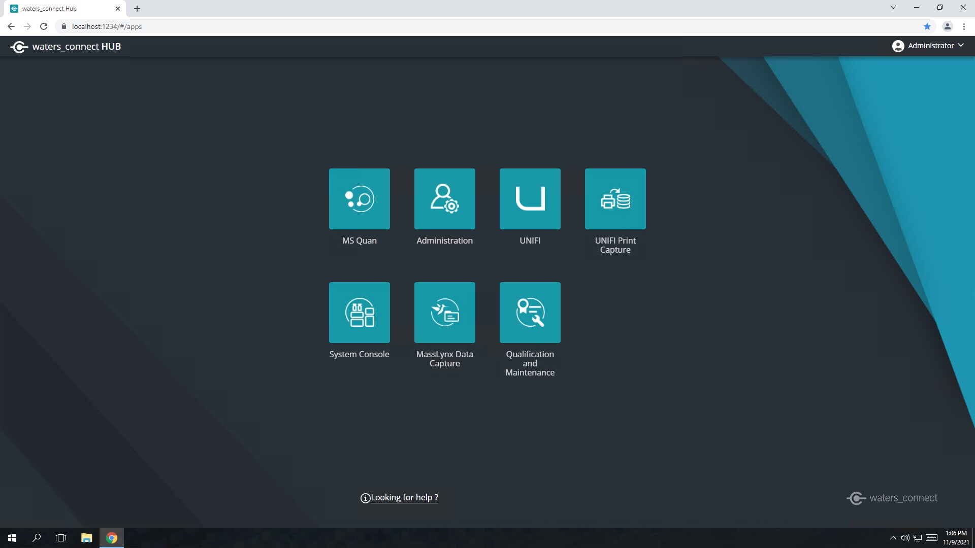Open File Explorer from taskbar

pos(86,538)
